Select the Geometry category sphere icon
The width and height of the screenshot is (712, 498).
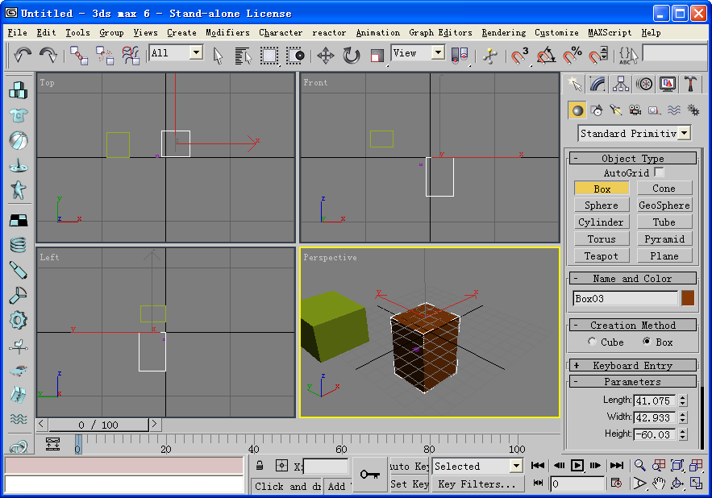(x=577, y=110)
